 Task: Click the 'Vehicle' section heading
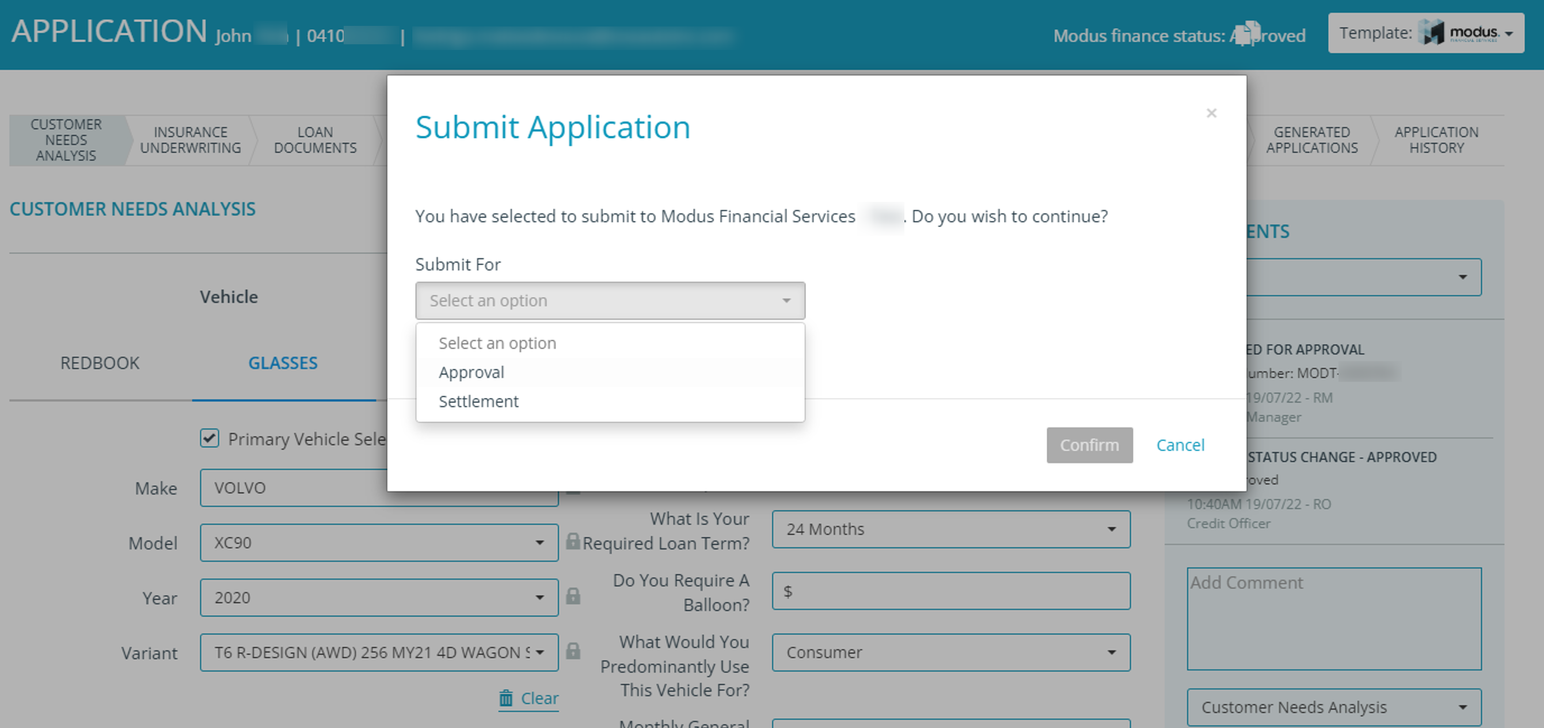[x=229, y=297]
